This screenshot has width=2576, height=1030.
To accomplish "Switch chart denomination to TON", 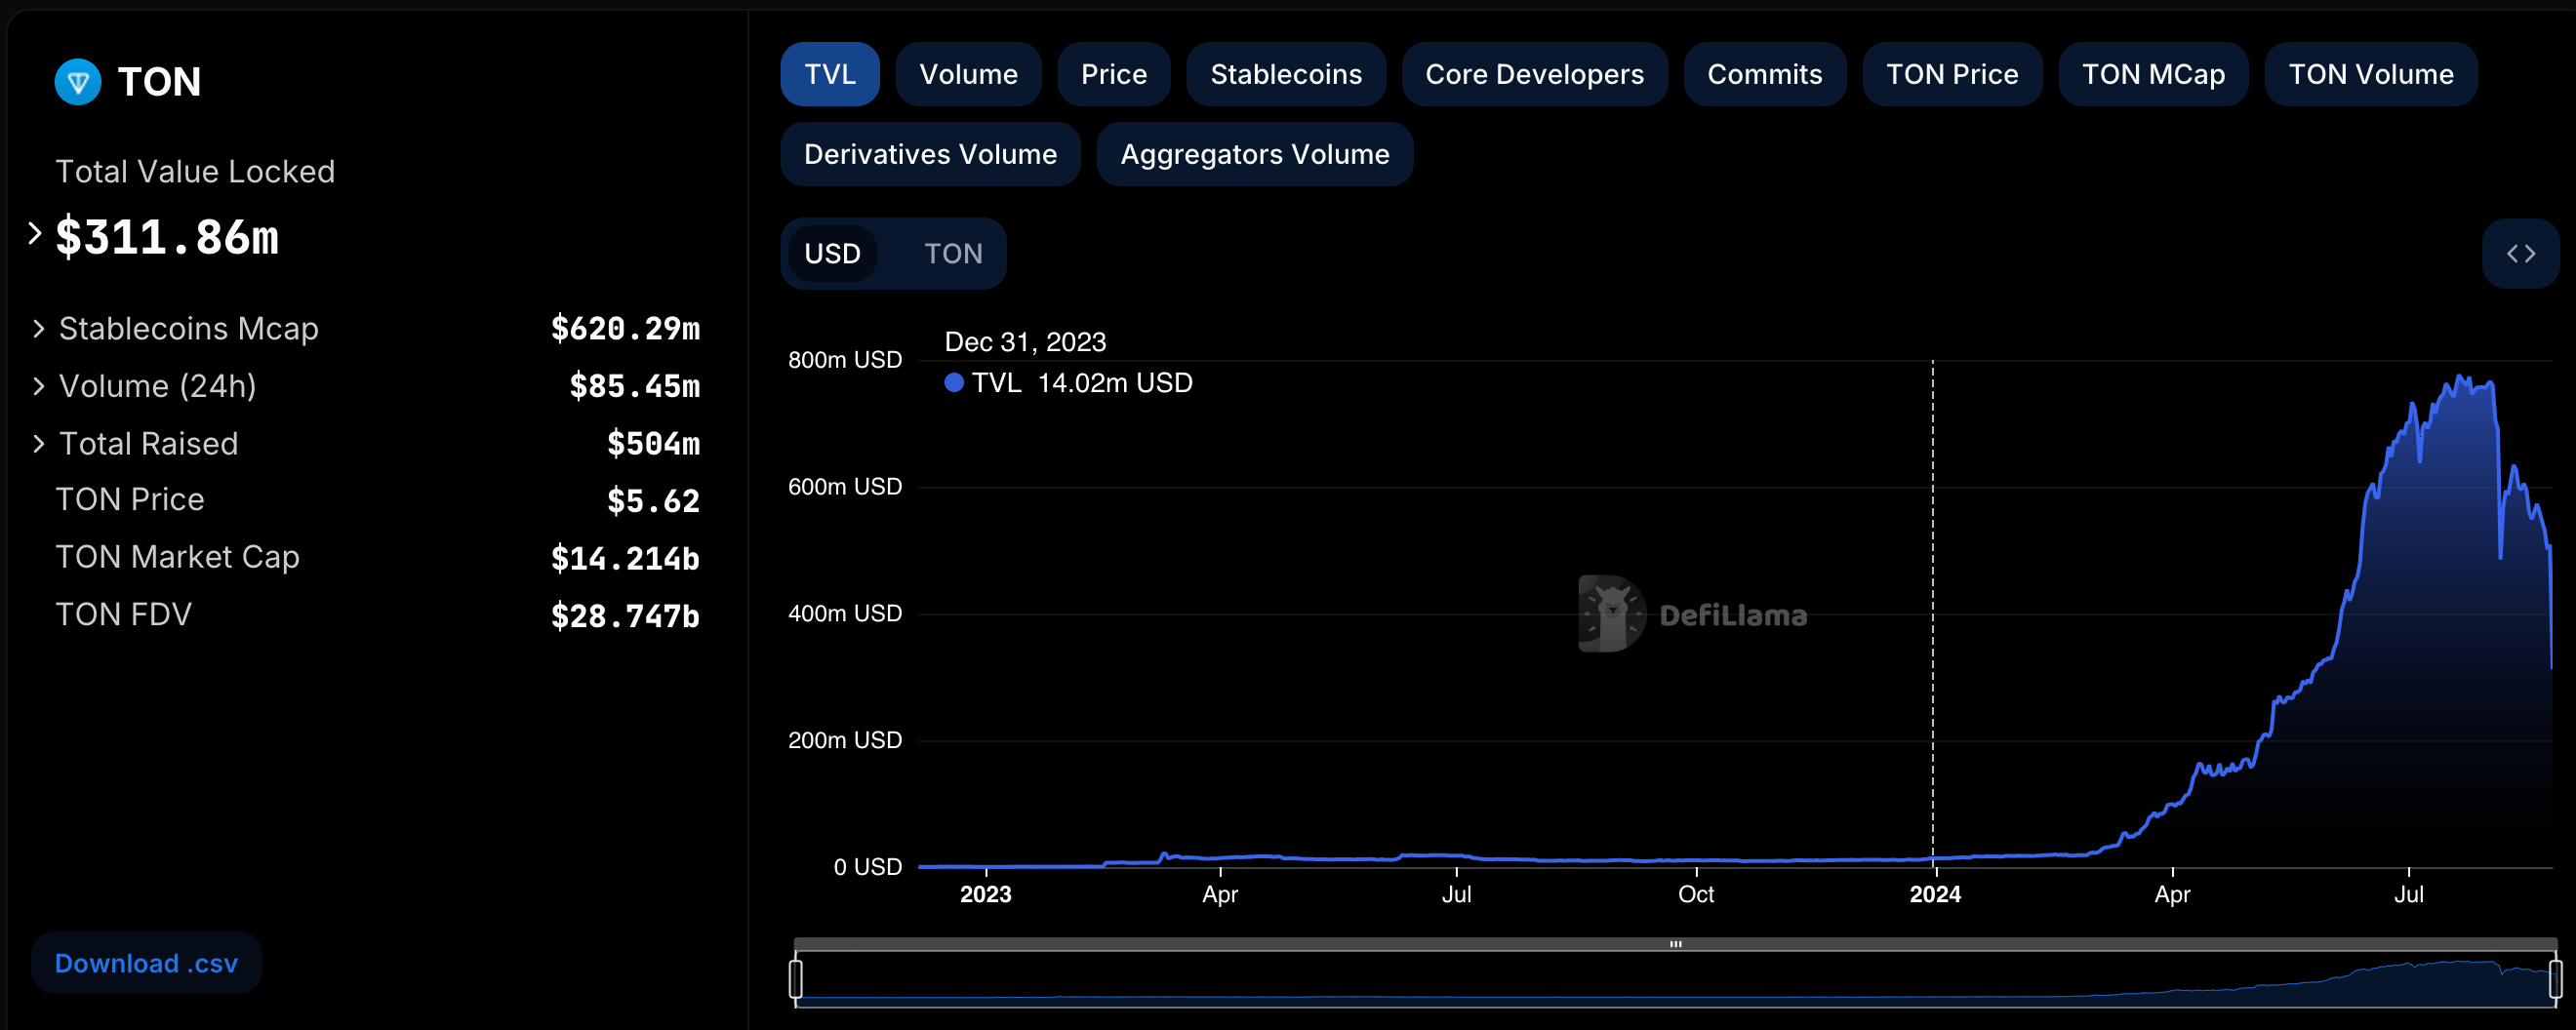I will click(x=953, y=254).
